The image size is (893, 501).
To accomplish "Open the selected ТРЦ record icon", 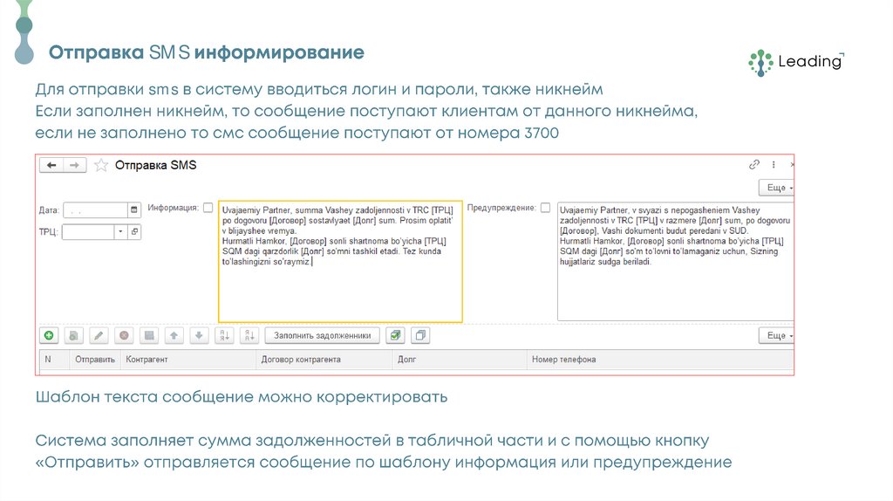I will tap(134, 232).
